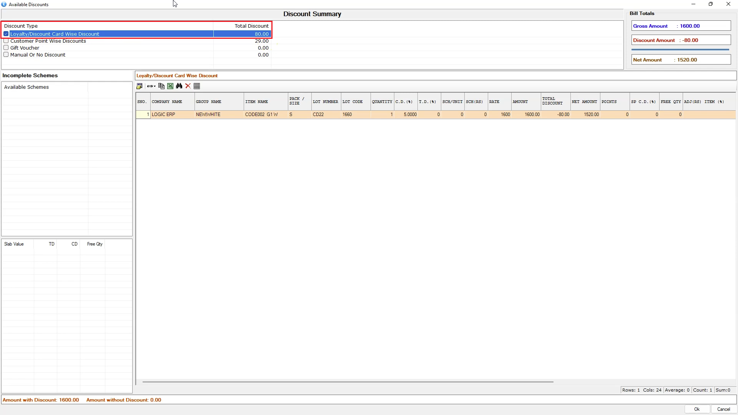Viewport: 738px width, 415px height.
Task: Click the Slab Value column header
Action: pos(14,244)
